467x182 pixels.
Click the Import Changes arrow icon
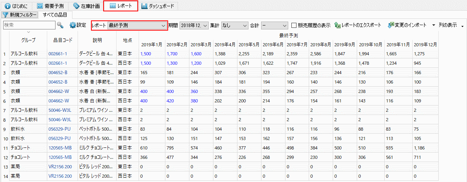(391, 25)
